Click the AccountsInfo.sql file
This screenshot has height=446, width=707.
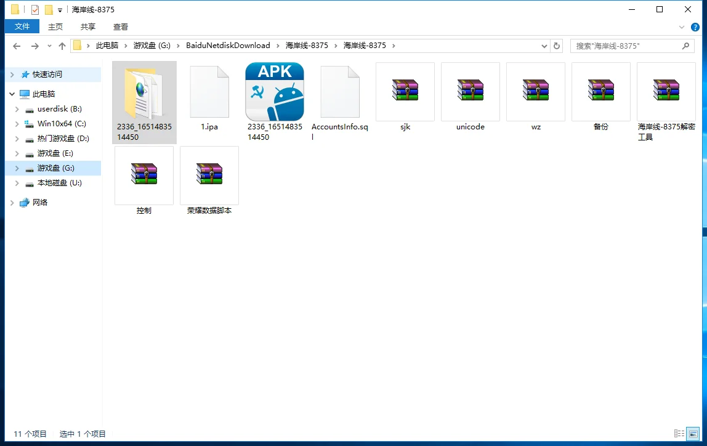tap(340, 92)
